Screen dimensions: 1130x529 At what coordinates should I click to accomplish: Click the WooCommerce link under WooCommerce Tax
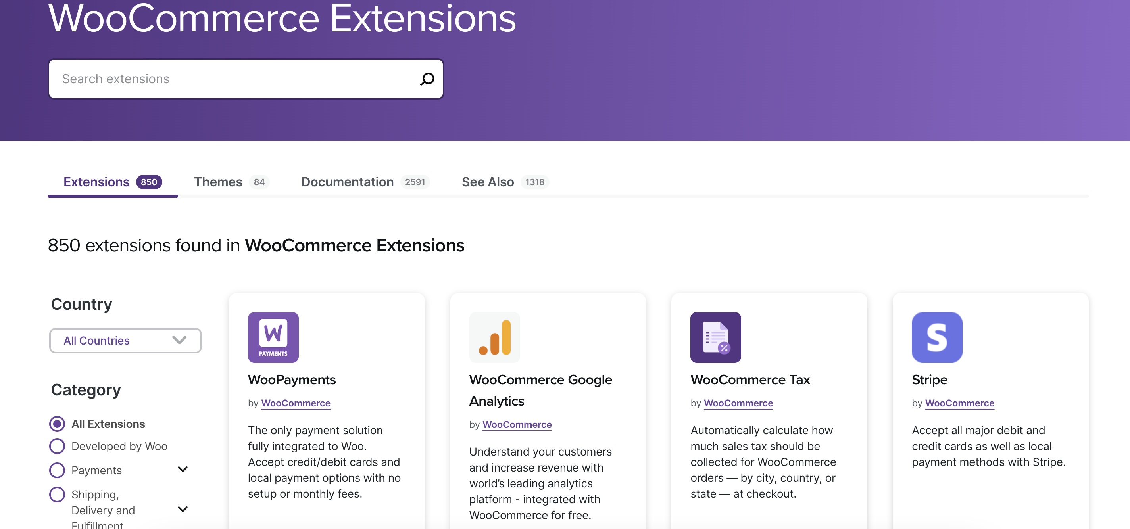738,403
